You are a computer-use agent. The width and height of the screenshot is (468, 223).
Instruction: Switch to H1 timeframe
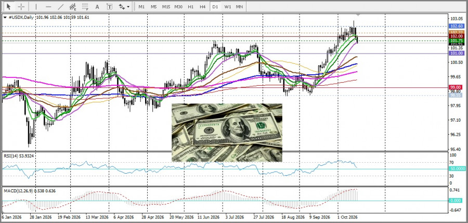coord(190,7)
